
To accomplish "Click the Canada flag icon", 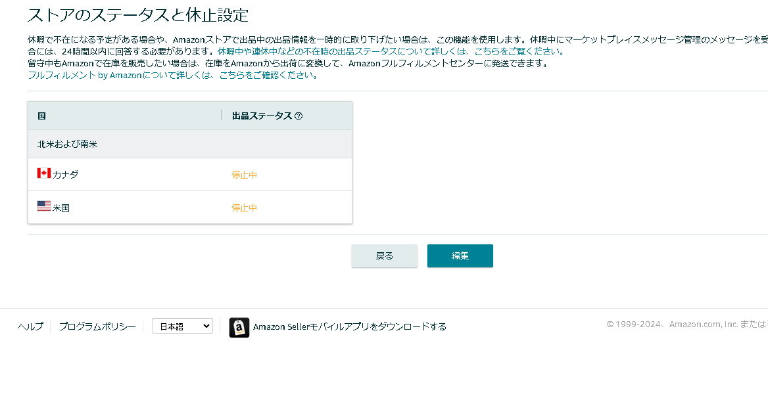I will click(x=44, y=173).
